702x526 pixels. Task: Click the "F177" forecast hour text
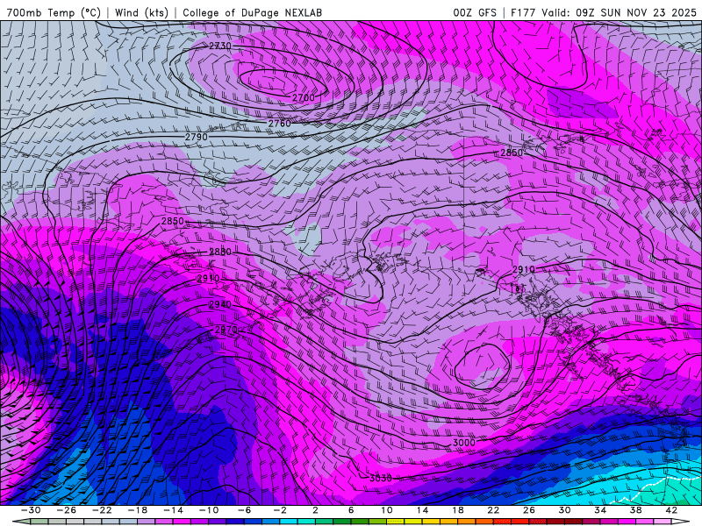[523, 12]
